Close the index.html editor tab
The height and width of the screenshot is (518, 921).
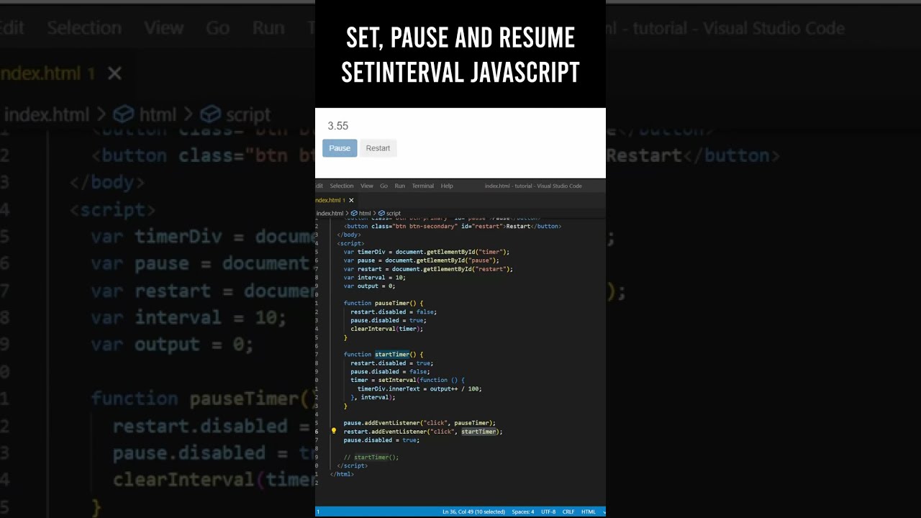[x=351, y=200]
